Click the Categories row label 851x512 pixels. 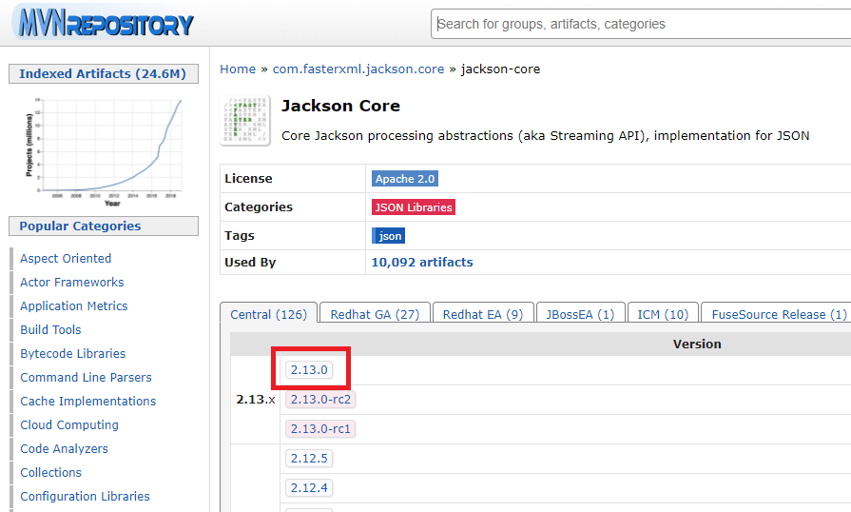(x=259, y=207)
